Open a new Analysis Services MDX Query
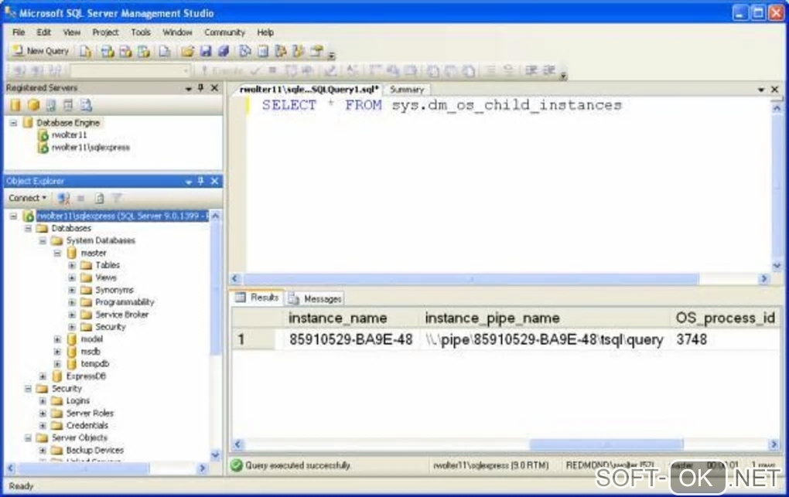The width and height of the screenshot is (789, 497). click(x=108, y=51)
